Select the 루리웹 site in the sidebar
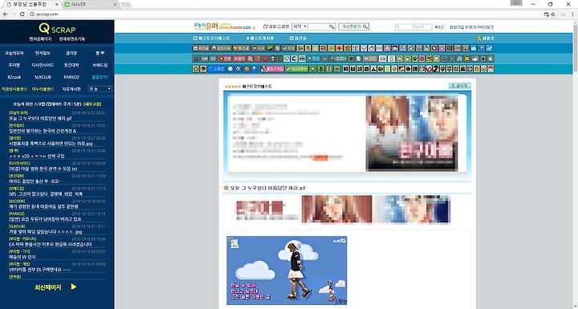Image resolution: width=578 pixels, height=309 pixels. coord(14,65)
